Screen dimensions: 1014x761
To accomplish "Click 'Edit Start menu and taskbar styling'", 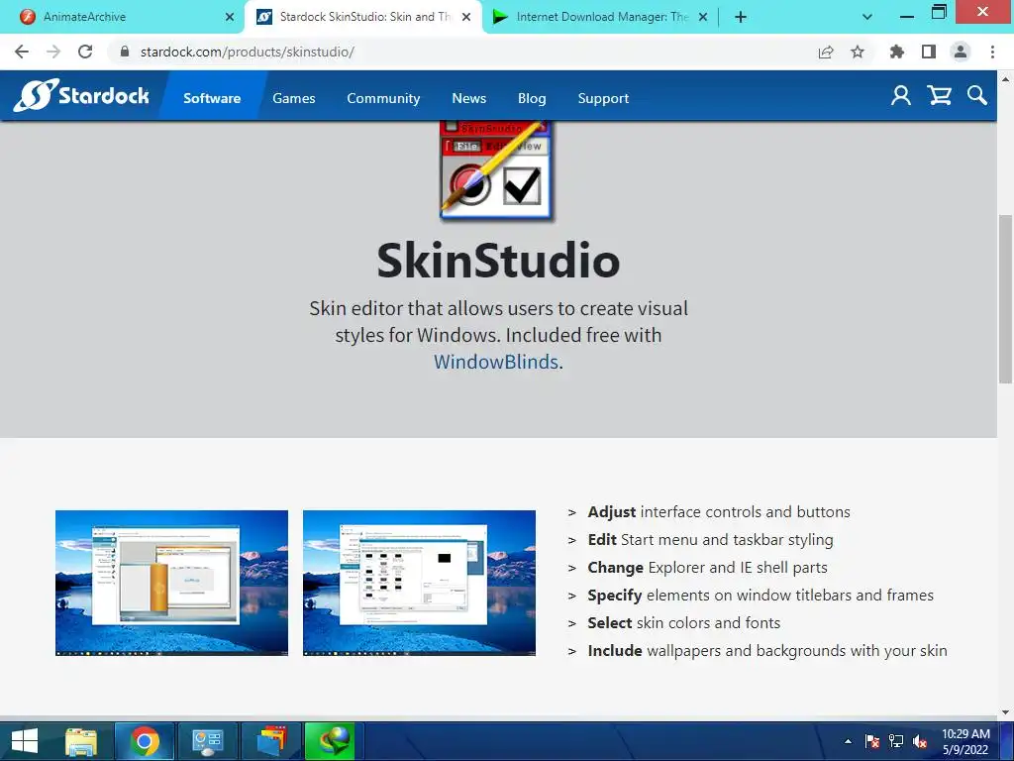I will [710, 540].
